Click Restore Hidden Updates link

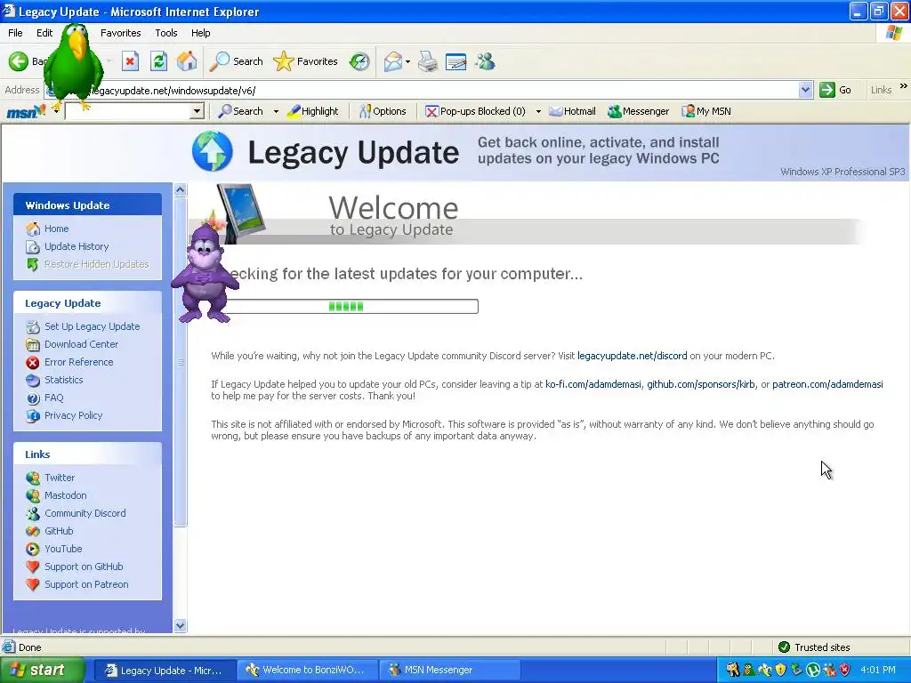(x=96, y=264)
